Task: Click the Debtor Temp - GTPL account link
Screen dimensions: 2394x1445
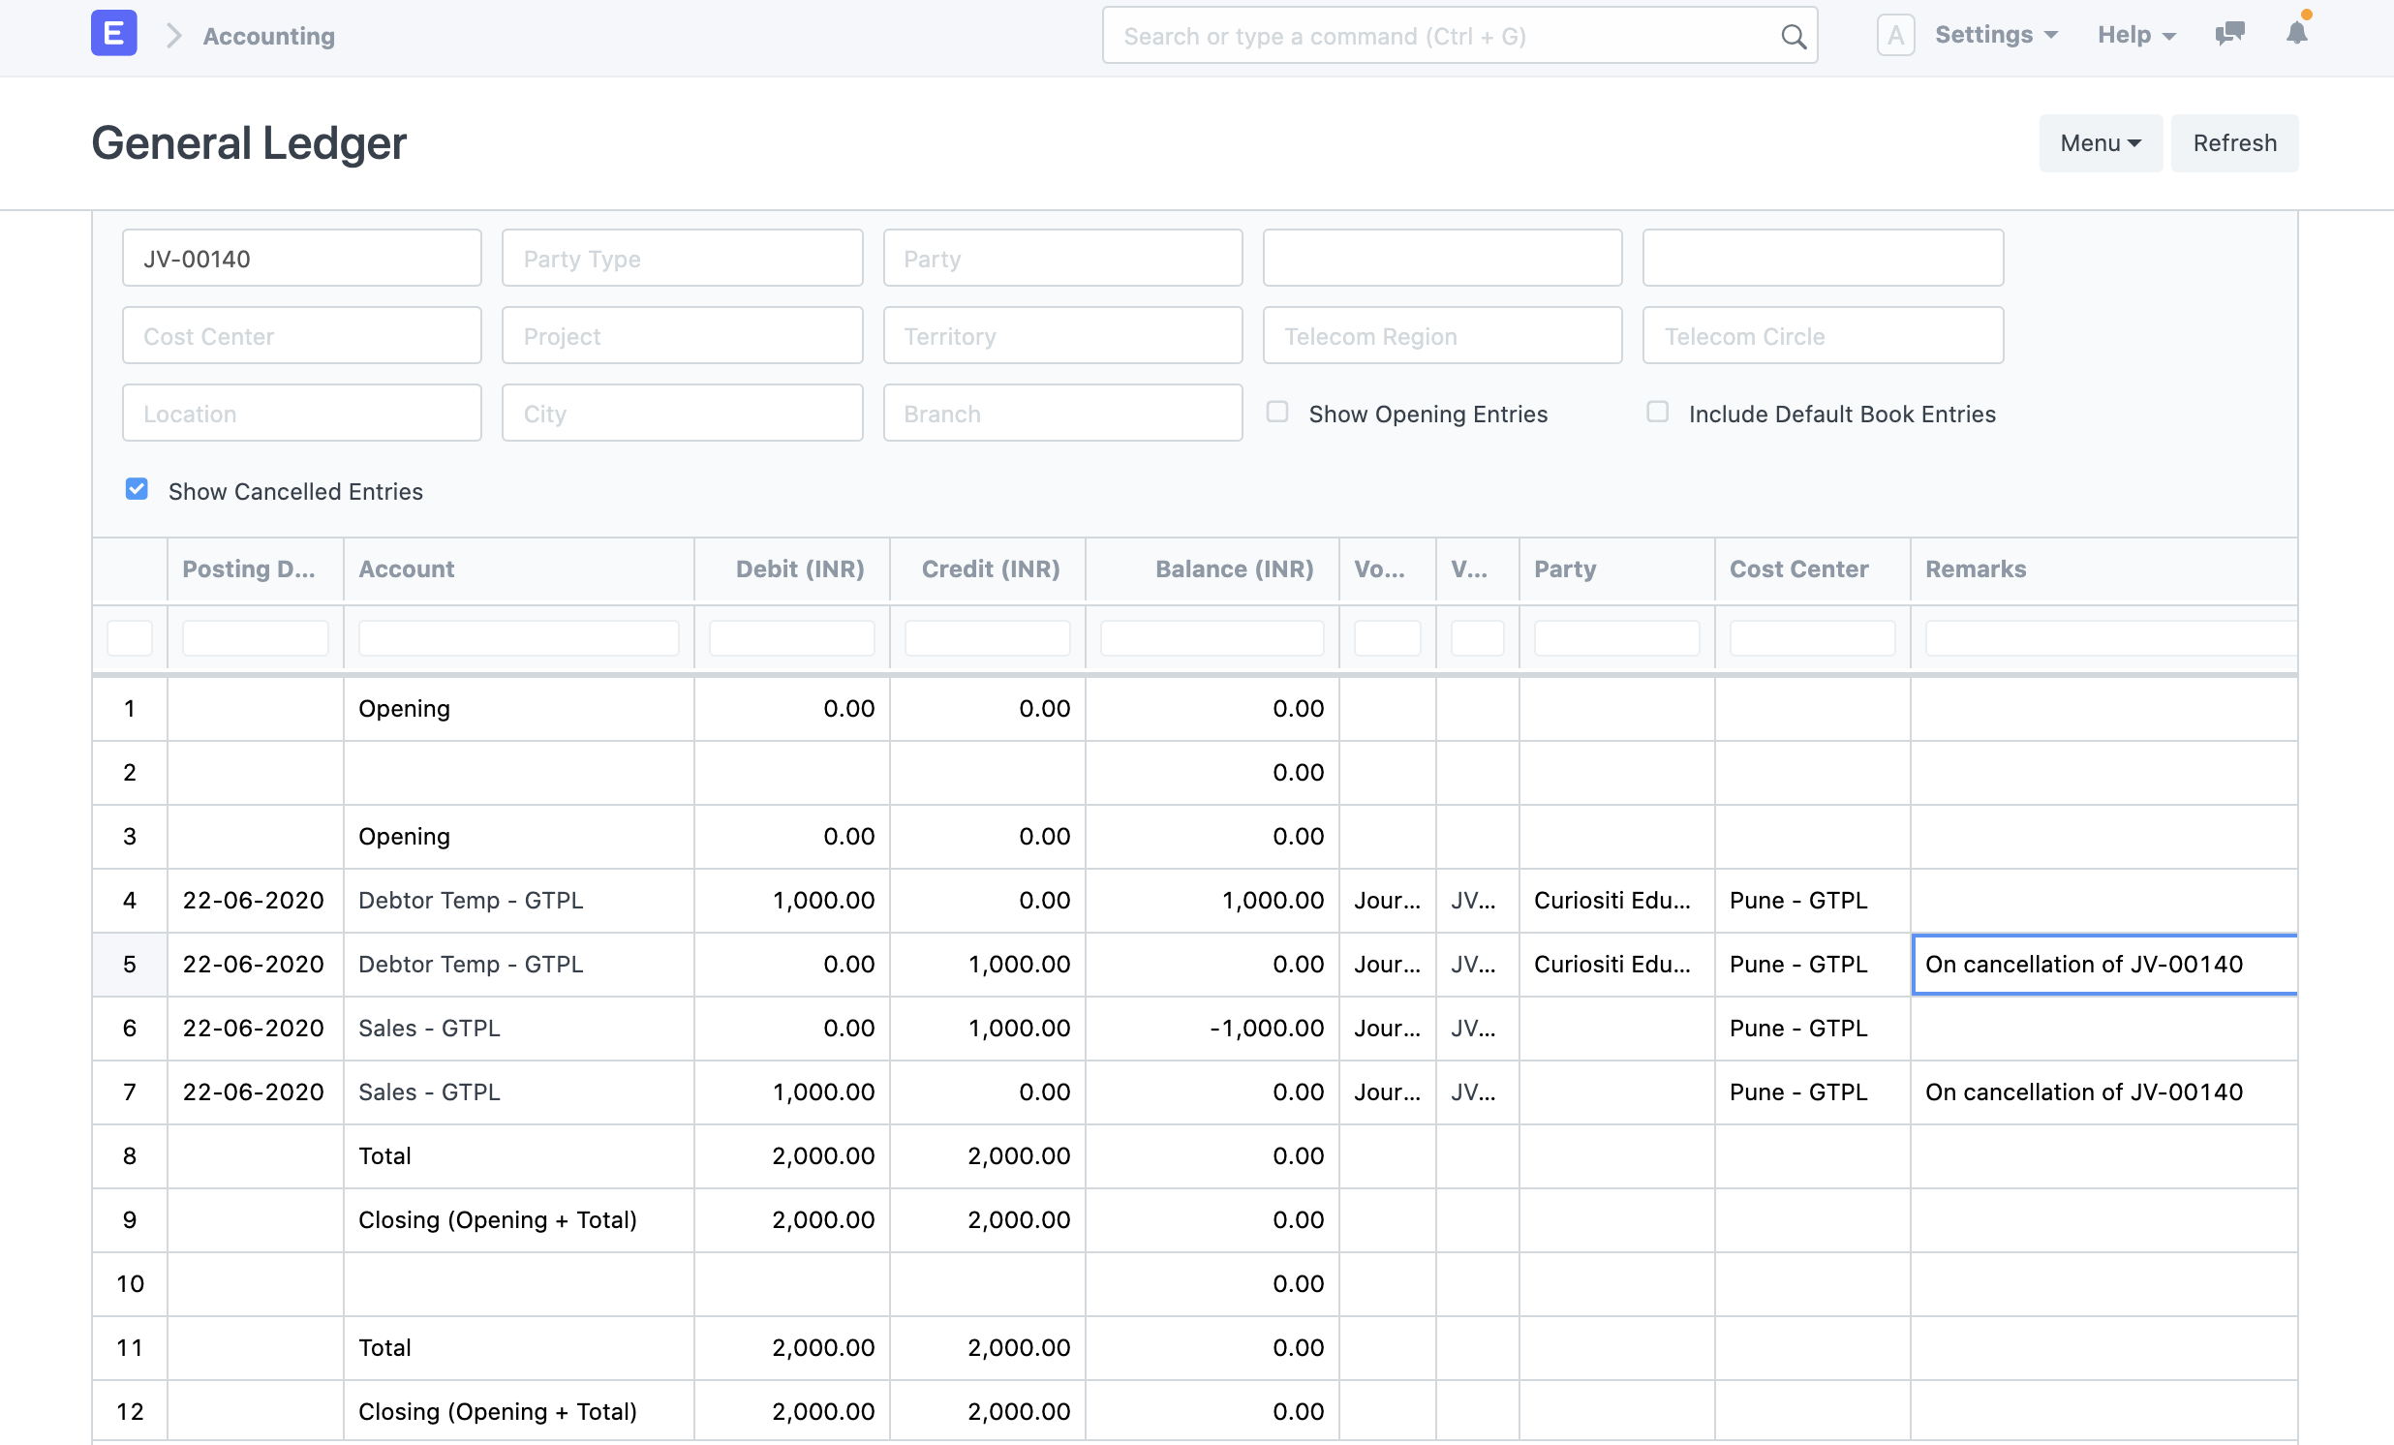Action: pos(471,900)
